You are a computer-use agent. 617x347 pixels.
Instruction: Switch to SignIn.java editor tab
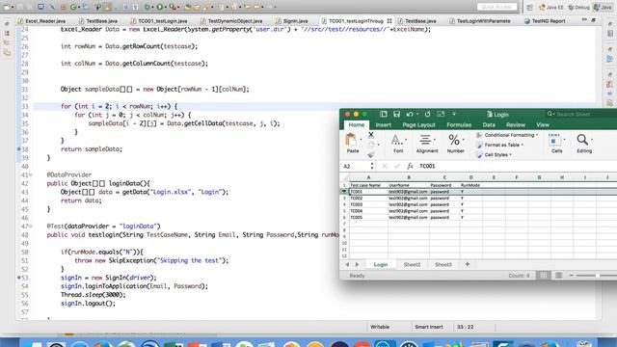pyautogui.click(x=291, y=21)
